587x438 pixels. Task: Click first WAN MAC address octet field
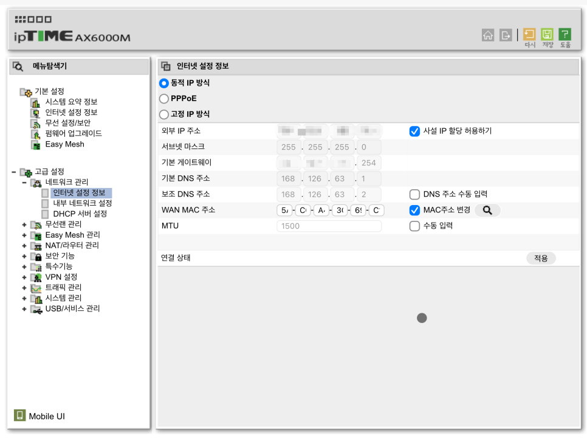click(x=284, y=210)
